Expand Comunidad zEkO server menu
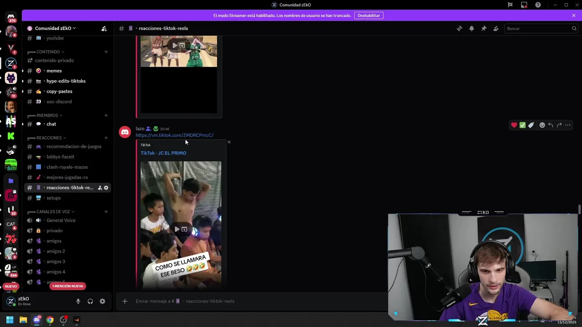Viewport: 582px width, 327px height. click(55, 28)
